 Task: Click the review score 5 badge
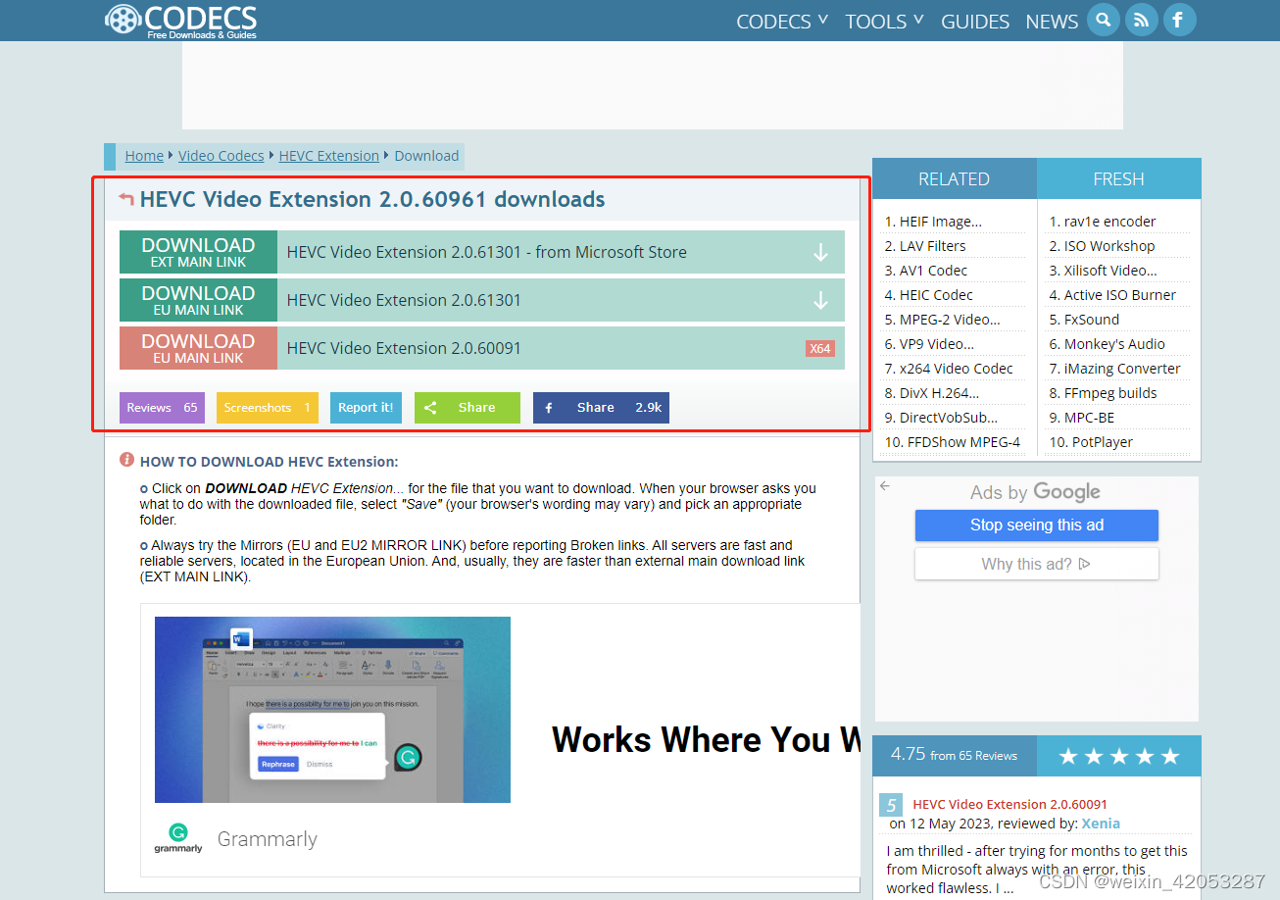891,806
